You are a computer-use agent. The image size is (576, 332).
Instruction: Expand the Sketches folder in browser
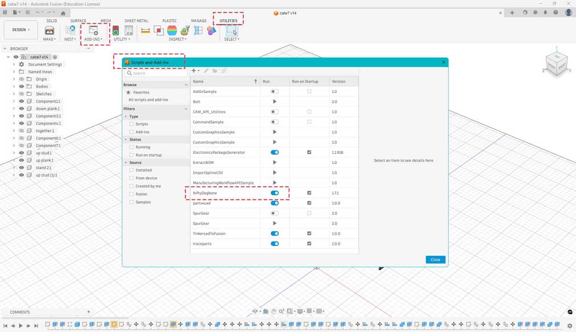(x=14, y=94)
